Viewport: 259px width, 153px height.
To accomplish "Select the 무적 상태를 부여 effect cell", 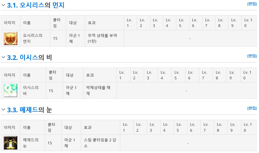I will pos(105,38).
